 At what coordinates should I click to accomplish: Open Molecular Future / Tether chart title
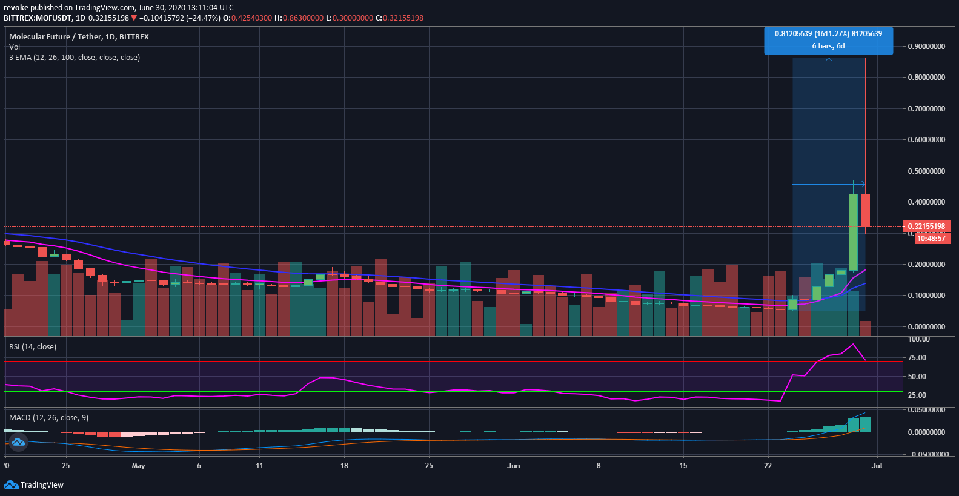point(79,37)
